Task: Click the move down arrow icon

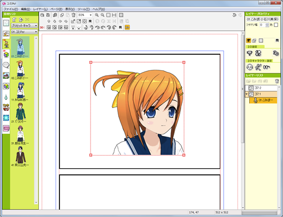Action: (x=54, y=21)
